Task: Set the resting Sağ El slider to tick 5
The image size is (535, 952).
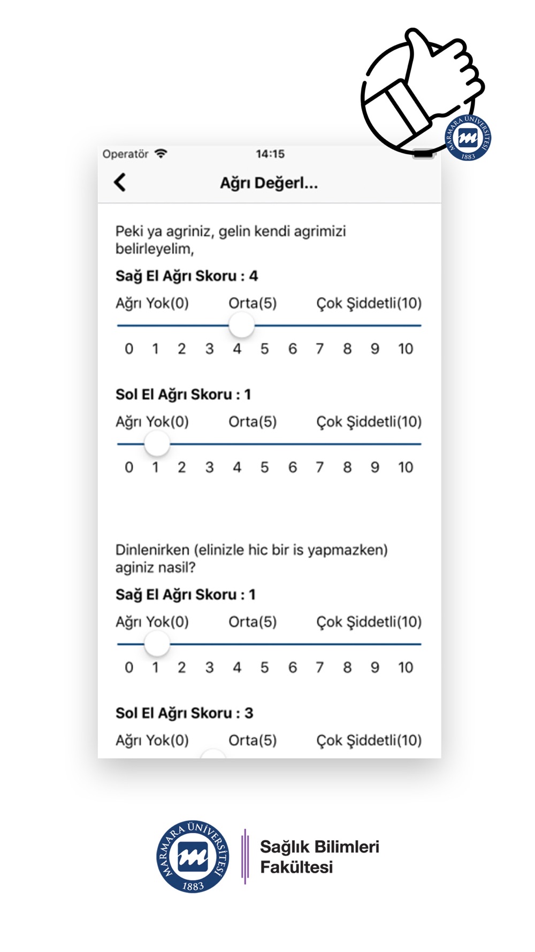Action: click(265, 644)
